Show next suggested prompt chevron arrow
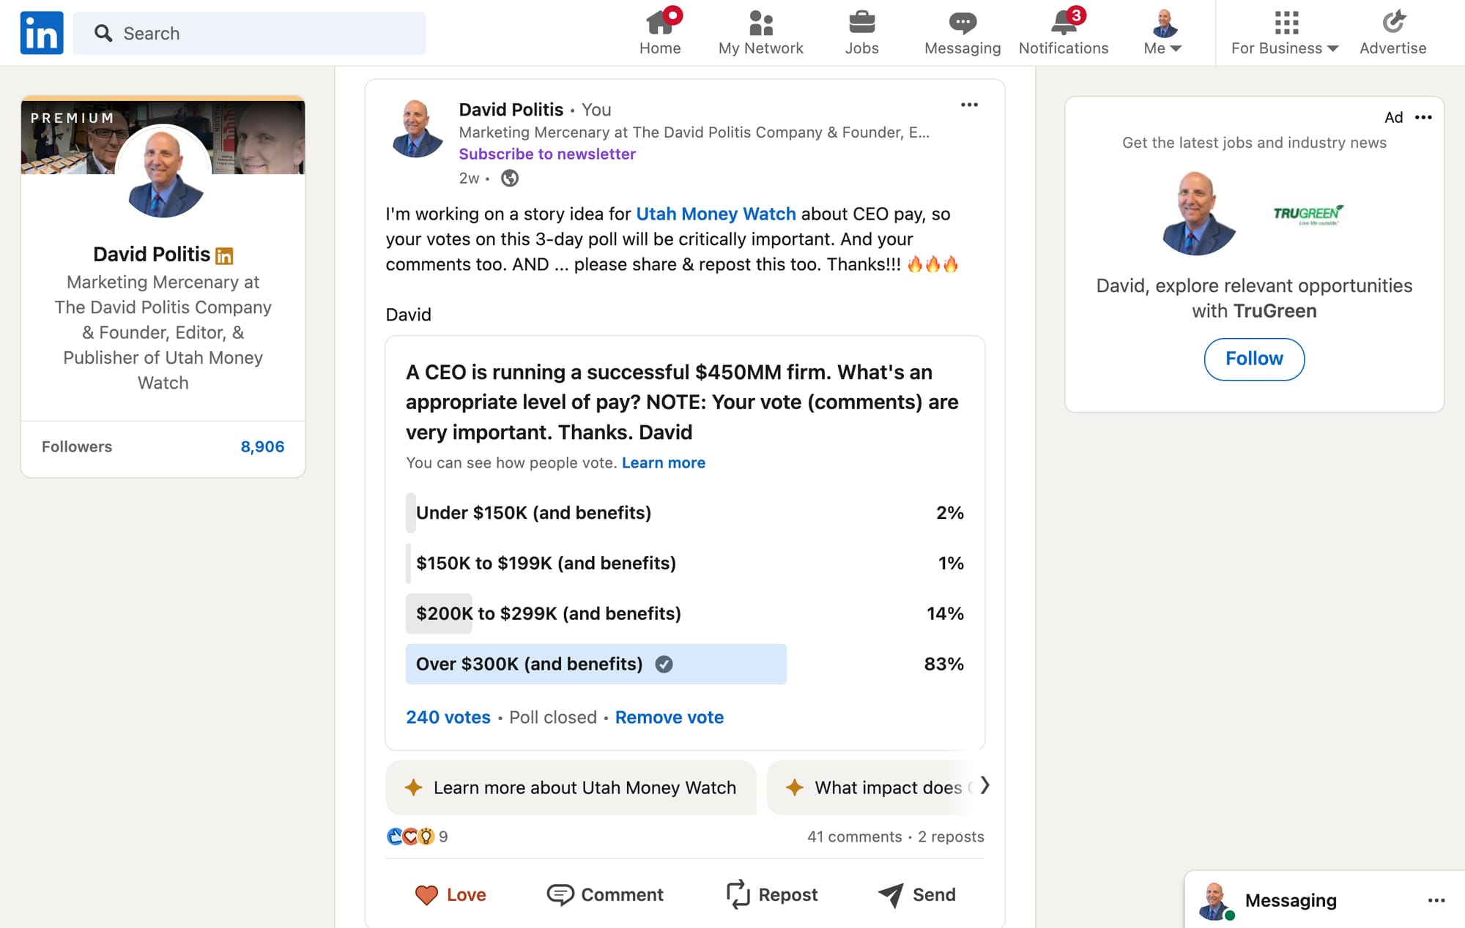Screen dimensions: 1465x928 (x=984, y=786)
